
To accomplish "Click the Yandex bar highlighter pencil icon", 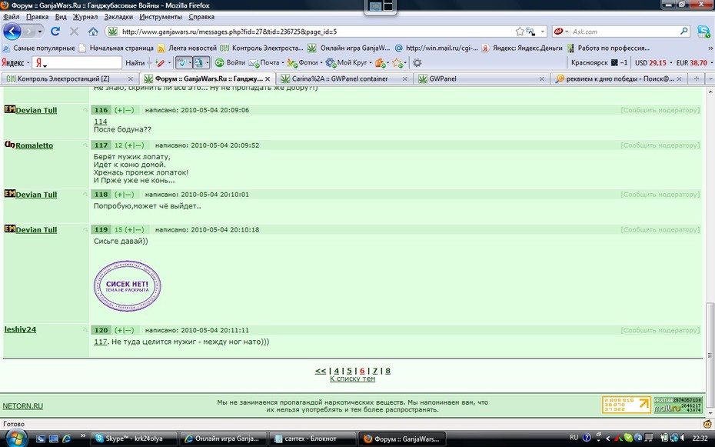I will tap(160, 62).
